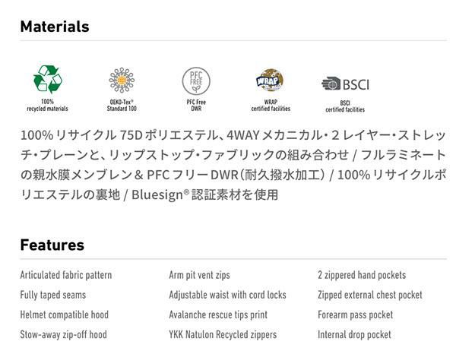Click the '100% recycled materials' caption
Viewport: 456px width, 354px height.
coord(47,105)
